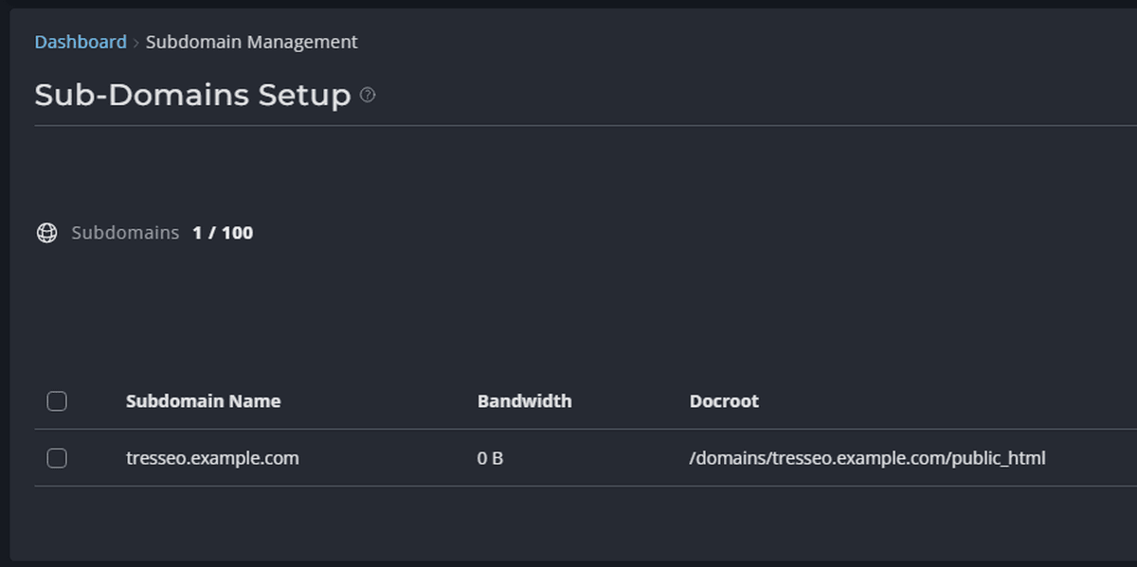1137x567 pixels.
Task: Select the docroot path /domains/tresseo.example.com/public_html
Action: tap(867, 457)
